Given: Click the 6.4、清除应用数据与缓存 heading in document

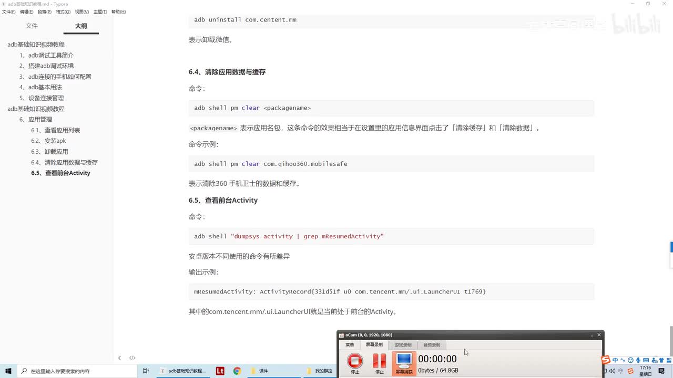Looking at the screenshot, I should [x=227, y=72].
